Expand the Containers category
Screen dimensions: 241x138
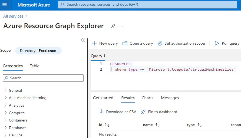5,120
